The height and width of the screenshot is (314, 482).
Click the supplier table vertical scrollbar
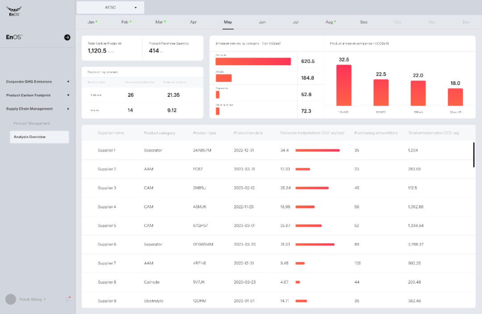pos(474,155)
